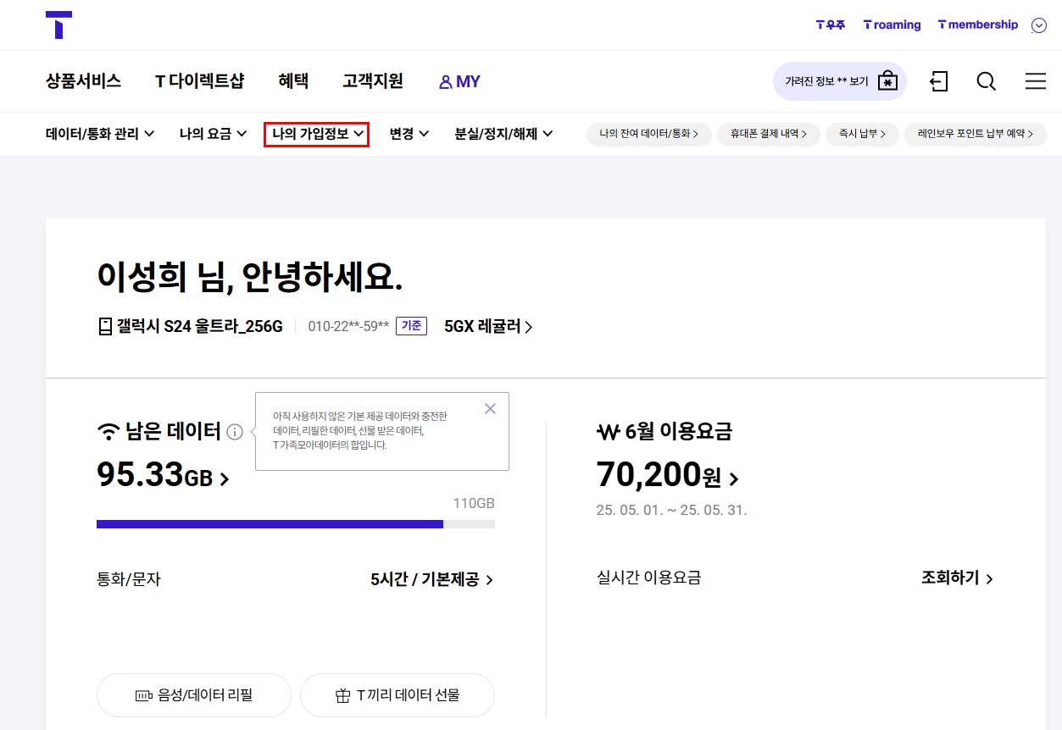Click the won icon beside 6월 이용요금
Image resolution: width=1062 pixels, height=730 pixels.
pyautogui.click(x=609, y=433)
